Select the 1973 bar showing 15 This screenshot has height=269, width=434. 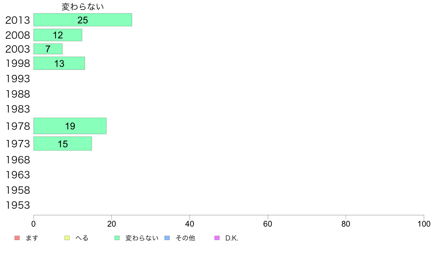62,144
